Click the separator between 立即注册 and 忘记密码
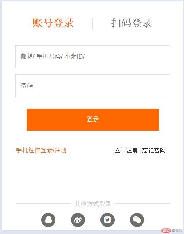Image resolution: width=184 pixels, height=234 pixels. point(140,151)
